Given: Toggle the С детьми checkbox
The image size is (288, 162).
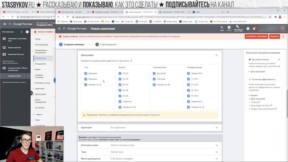Looking at the screenshot, I should tap(154, 79).
